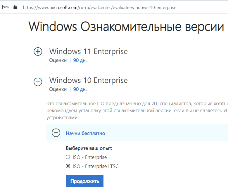Screen dimensions: 228x189
Task: Click the Начни бесплатно link text
Action: (85, 133)
